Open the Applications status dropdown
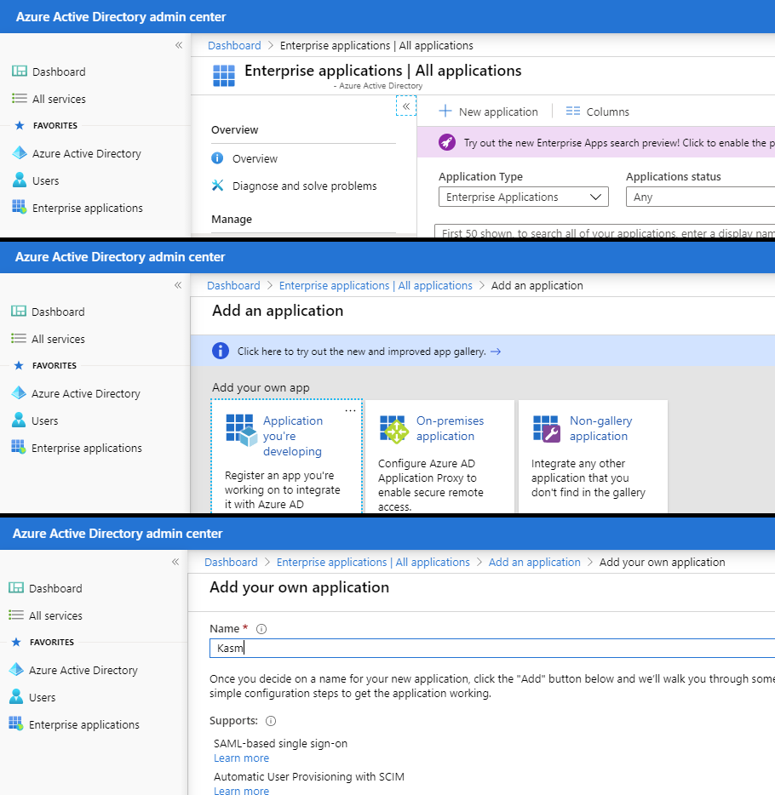Screen dimensions: 775x795 click(699, 197)
